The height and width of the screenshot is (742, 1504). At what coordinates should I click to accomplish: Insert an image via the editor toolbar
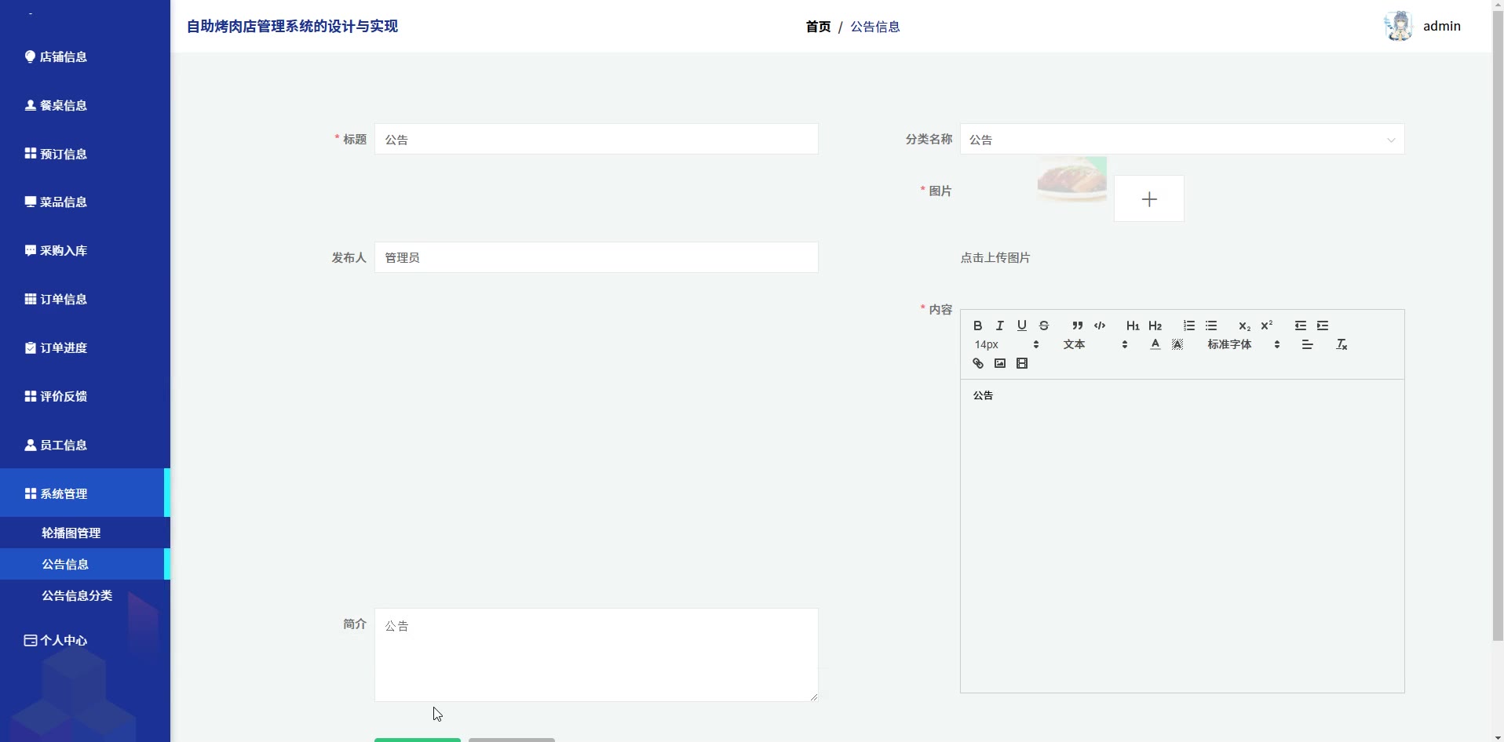point(999,363)
